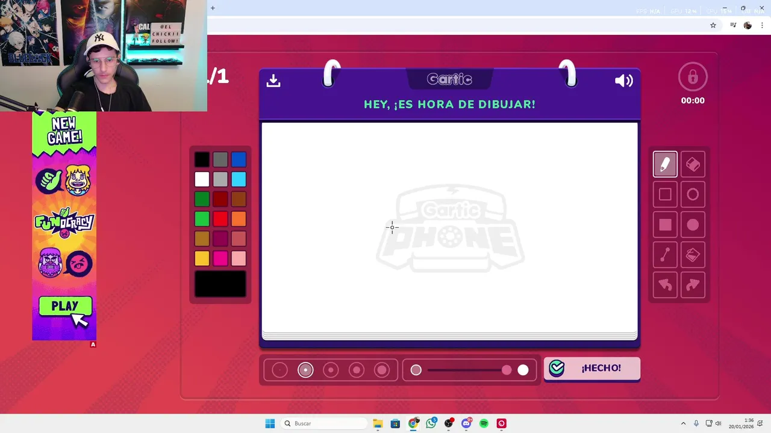Screen dimensions: 771x433
Task: Open the current color preview box
Action: [220, 284]
